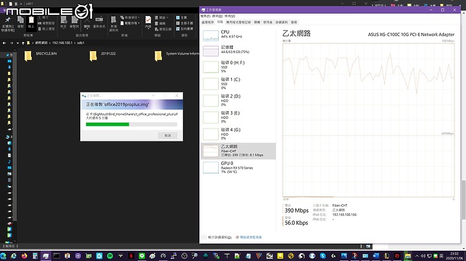Click 192.168.100.1 in the address breadcrumb
The image size is (466, 261).
[62, 43]
